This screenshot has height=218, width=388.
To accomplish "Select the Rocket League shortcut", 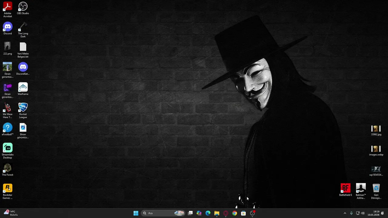I will (23, 111).
